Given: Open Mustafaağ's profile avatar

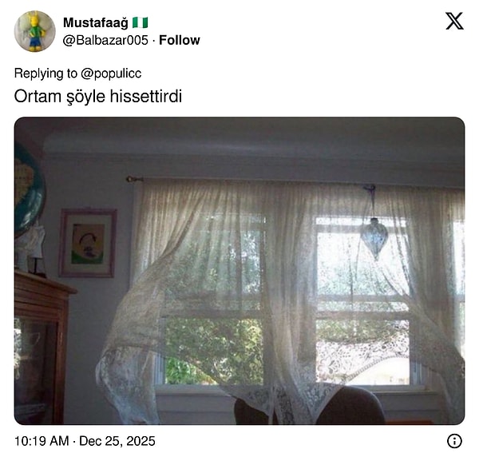Looking at the screenshot, I should 35,31.
